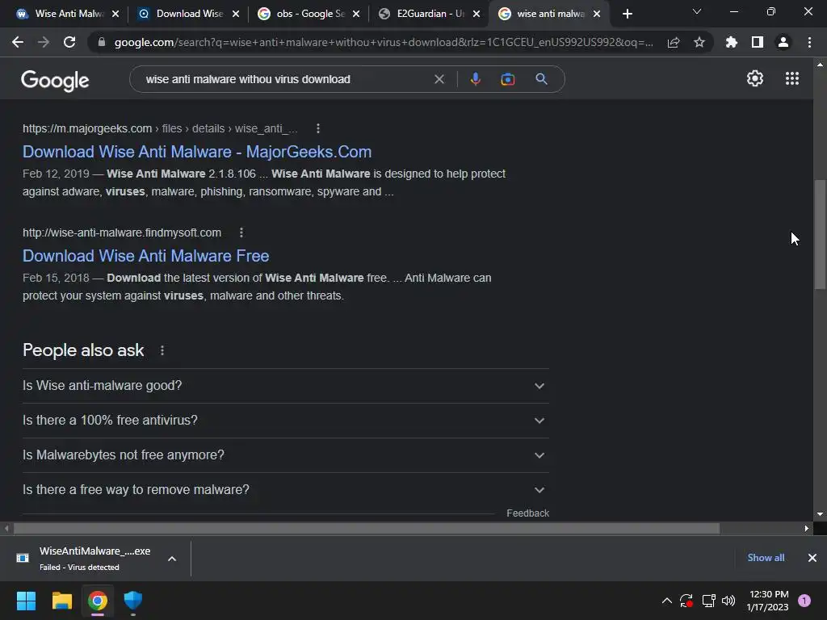Toggle the Chrome side panel
827x620 pixels.
(x=758, y=42)
